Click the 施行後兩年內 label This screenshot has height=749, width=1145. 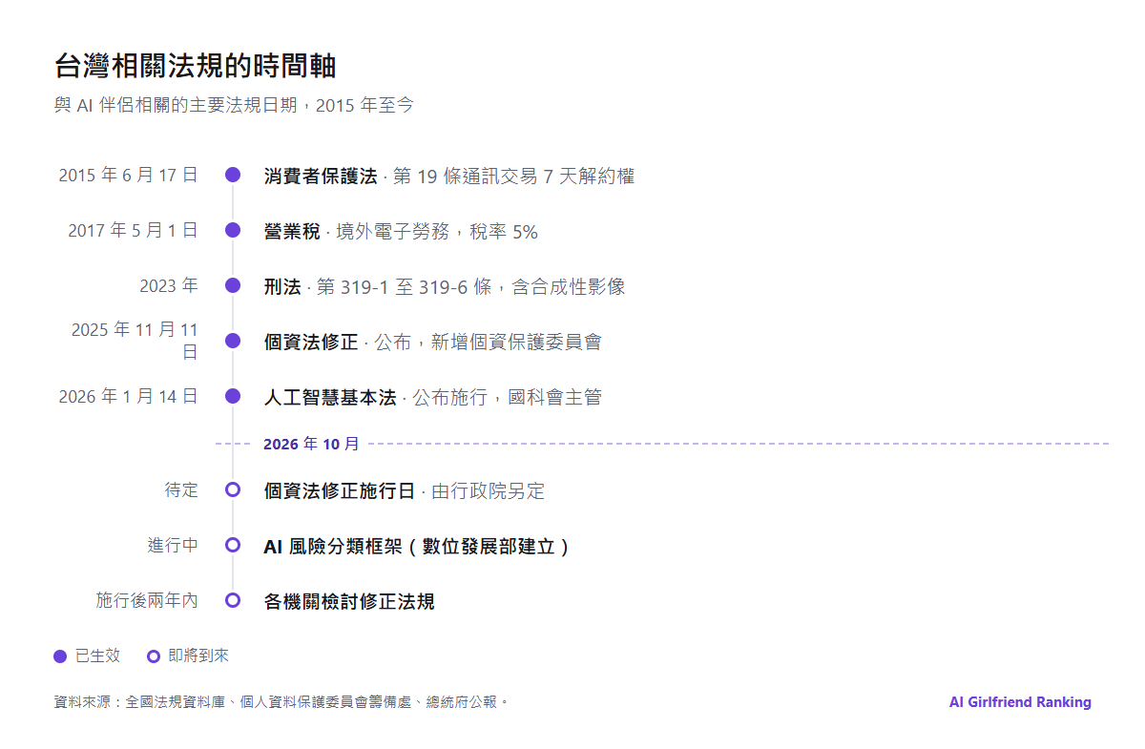coord(147,600)
